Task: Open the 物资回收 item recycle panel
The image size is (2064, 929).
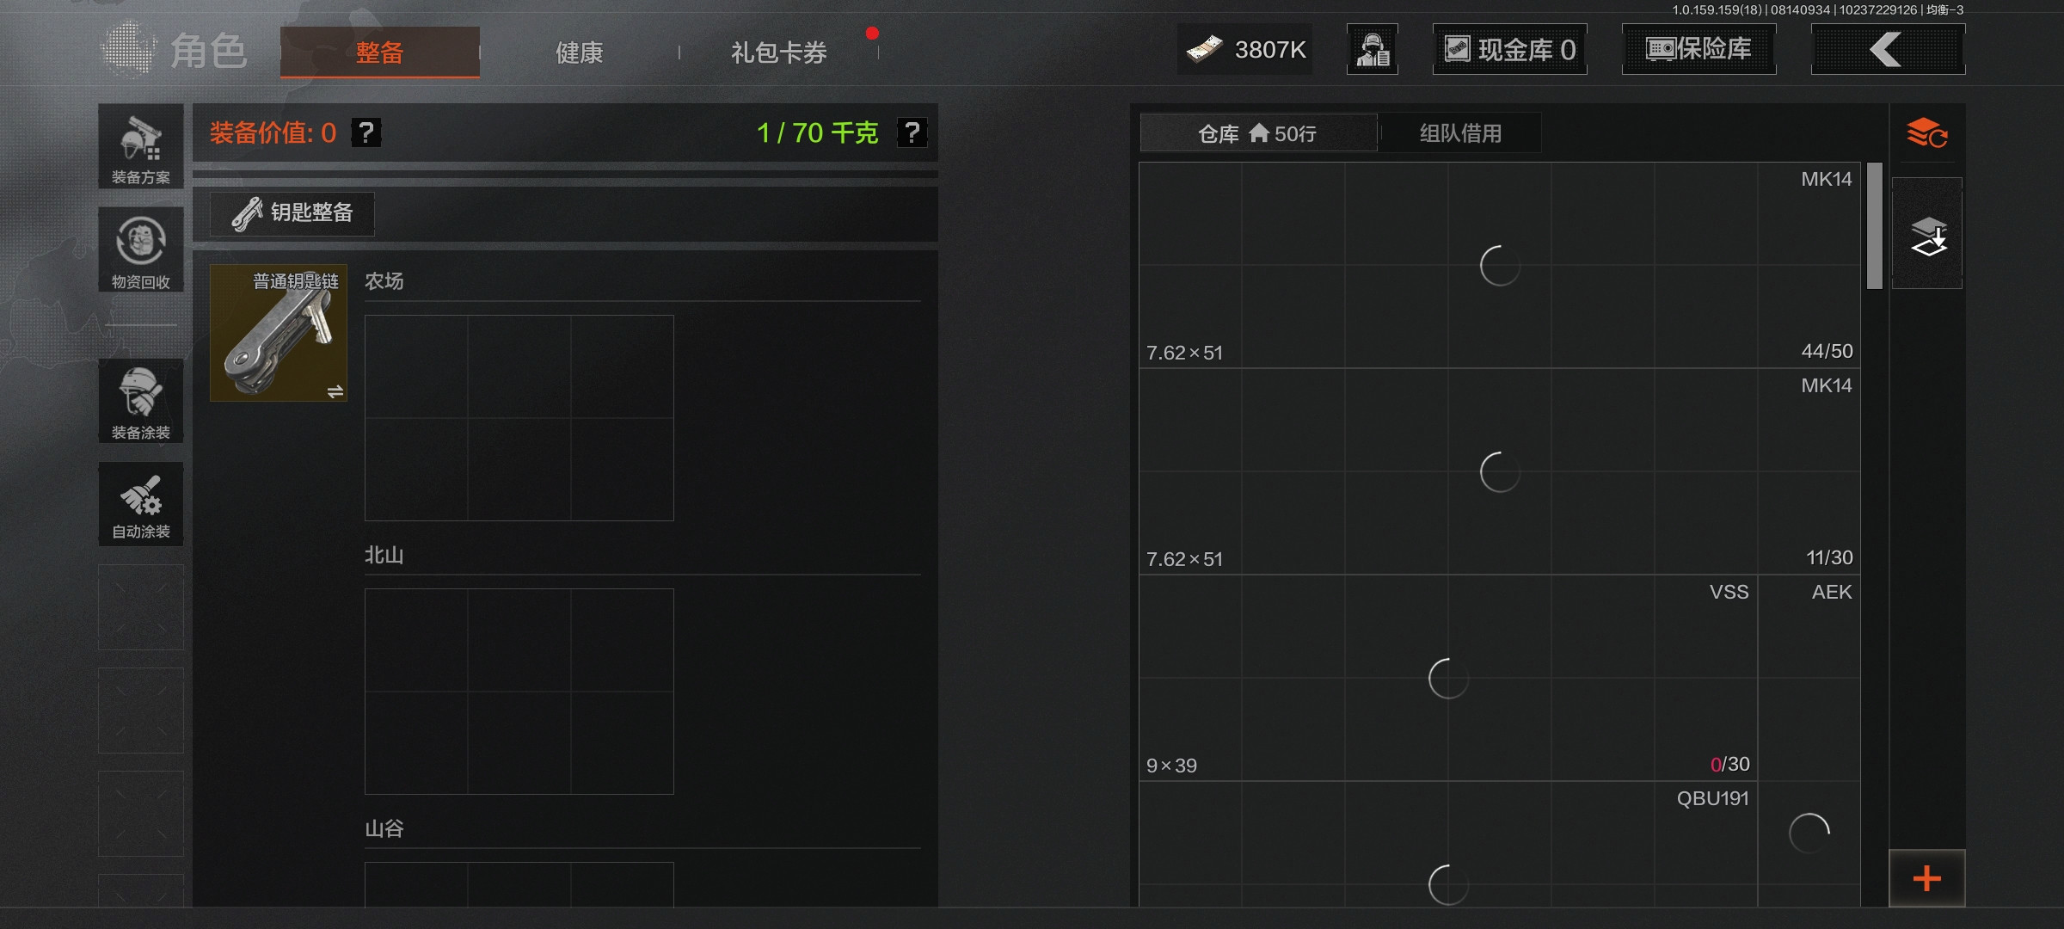Action: pyautogui.click(x=141, y=249)
